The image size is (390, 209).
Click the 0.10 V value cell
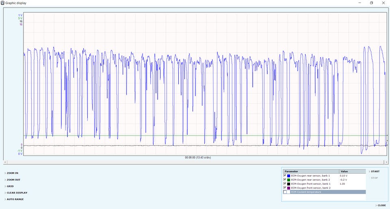(x=344, y=176)
